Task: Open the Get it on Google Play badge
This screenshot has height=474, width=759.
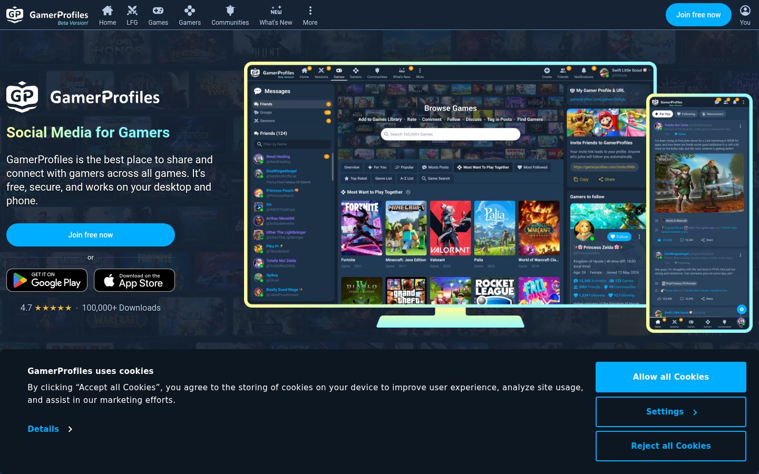Action: coord(47,280)
